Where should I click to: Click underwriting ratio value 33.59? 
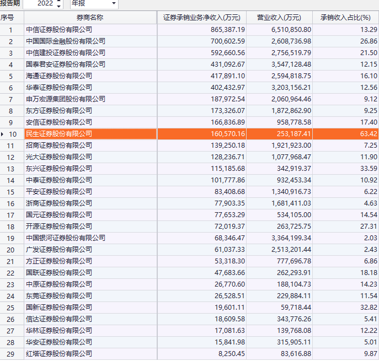tap(369, 169)
